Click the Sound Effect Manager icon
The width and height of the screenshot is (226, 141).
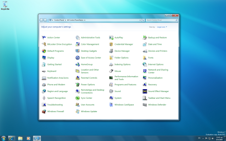(x=145, y=91)
